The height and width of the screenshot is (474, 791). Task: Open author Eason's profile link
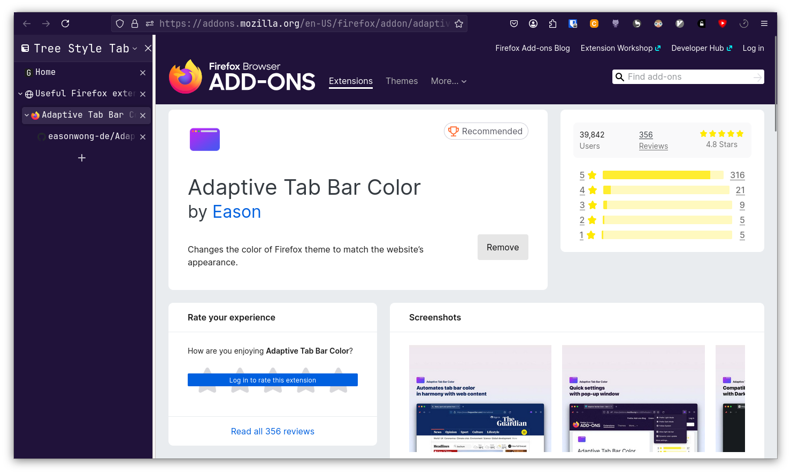tap(236, 212)
